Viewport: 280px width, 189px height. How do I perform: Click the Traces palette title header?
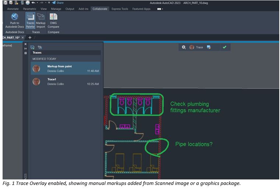[65, 53]
